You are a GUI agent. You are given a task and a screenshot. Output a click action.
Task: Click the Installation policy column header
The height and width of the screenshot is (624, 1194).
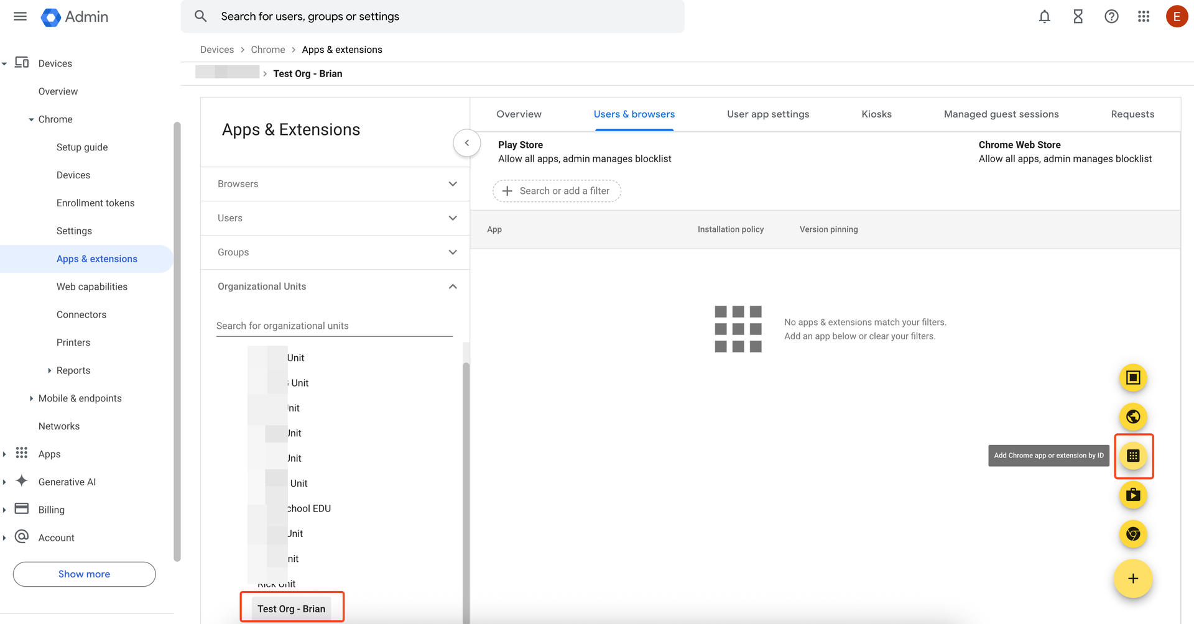tap(731, 229)
